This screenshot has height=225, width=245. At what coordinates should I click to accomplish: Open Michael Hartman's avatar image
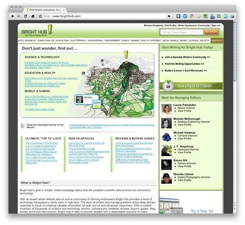tap(167, 137)
